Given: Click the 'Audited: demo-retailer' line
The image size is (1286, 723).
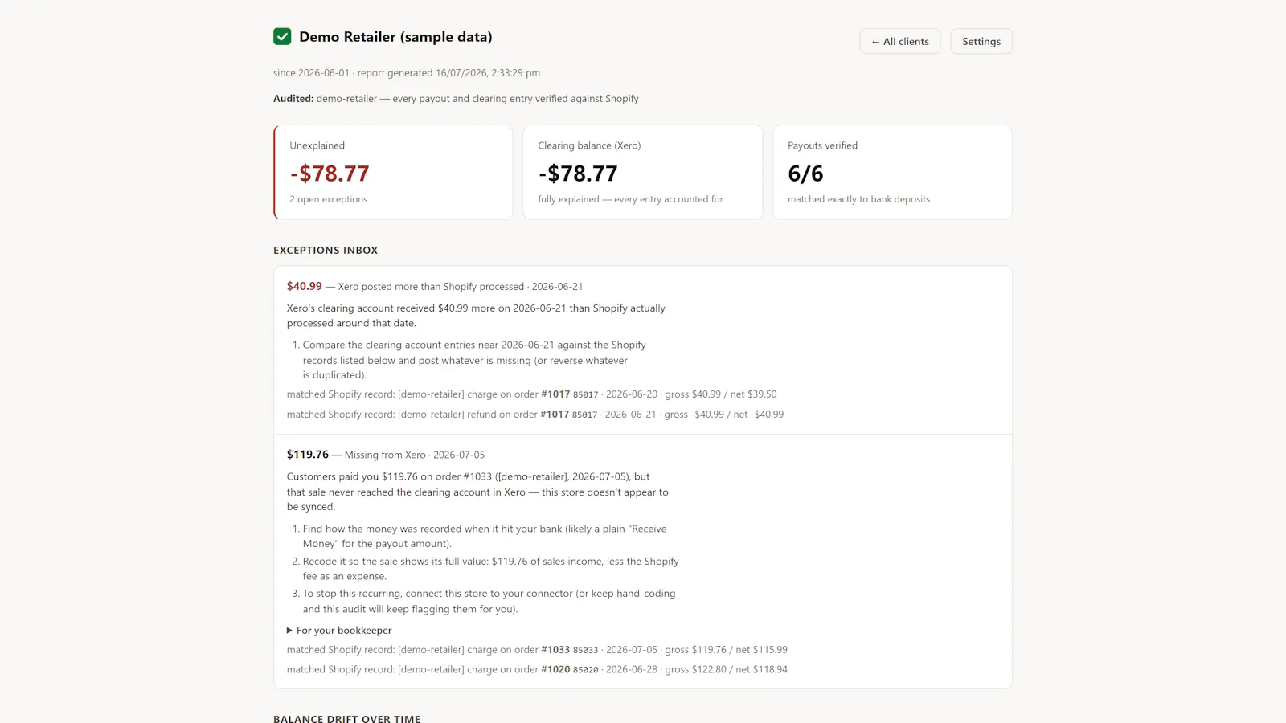Looking at the screenshot, I should [456, 99].
